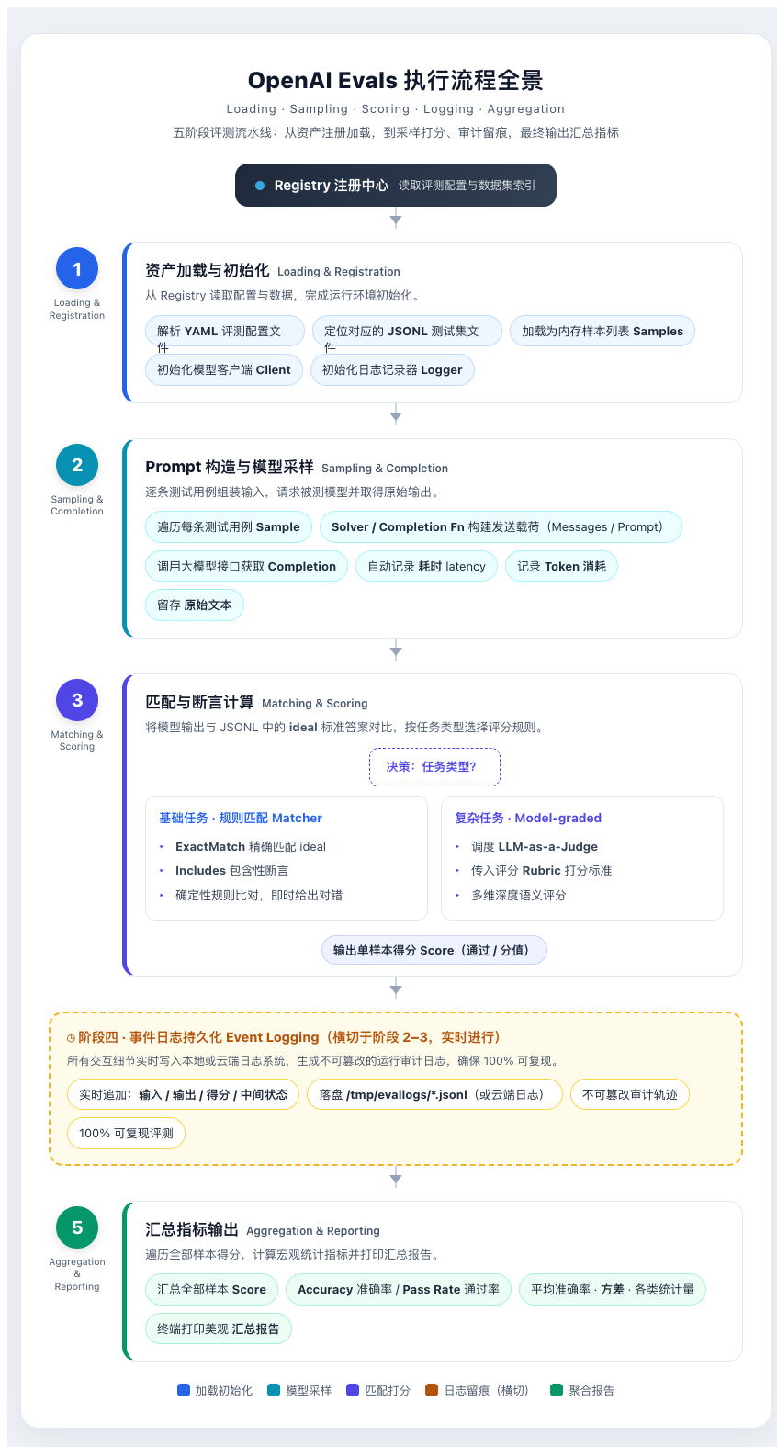
Task: Click the 记录 Token 消耗 chip
Action: coord(562,566)
